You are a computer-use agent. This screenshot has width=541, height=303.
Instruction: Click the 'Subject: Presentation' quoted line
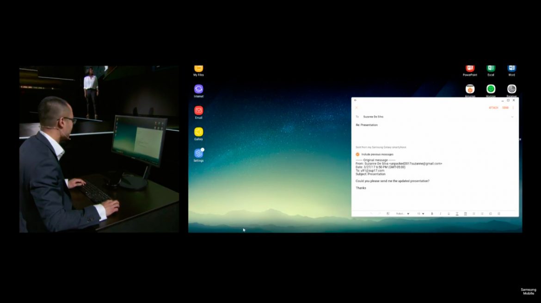click(x=370, y=174)
